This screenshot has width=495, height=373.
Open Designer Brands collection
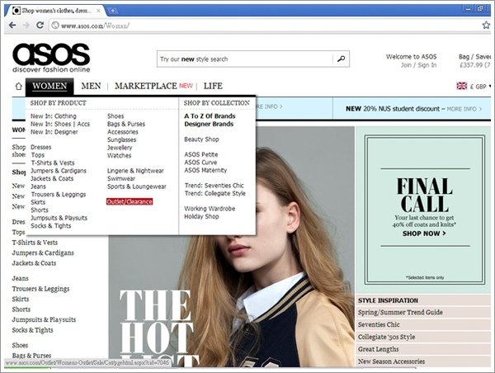pos(209,124)
